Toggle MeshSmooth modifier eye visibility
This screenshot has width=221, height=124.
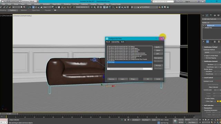pyautogui.click(x=203, y=25)
